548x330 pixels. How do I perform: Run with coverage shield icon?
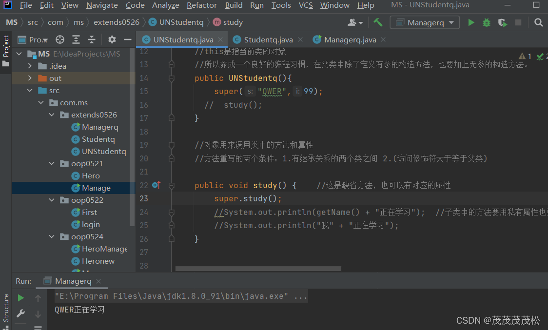503,23
